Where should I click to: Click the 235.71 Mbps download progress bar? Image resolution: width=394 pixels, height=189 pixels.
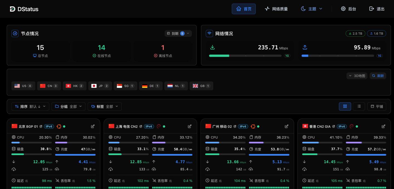tap(245, 56)
